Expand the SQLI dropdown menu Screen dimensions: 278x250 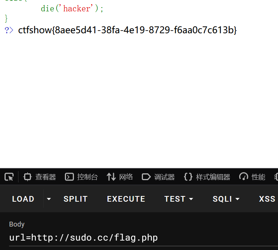[226, 199]
